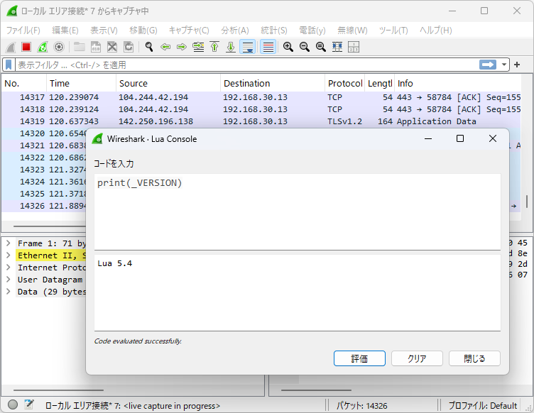Open the 統計(S) menu
534x413 pixels.
(274, 31)
